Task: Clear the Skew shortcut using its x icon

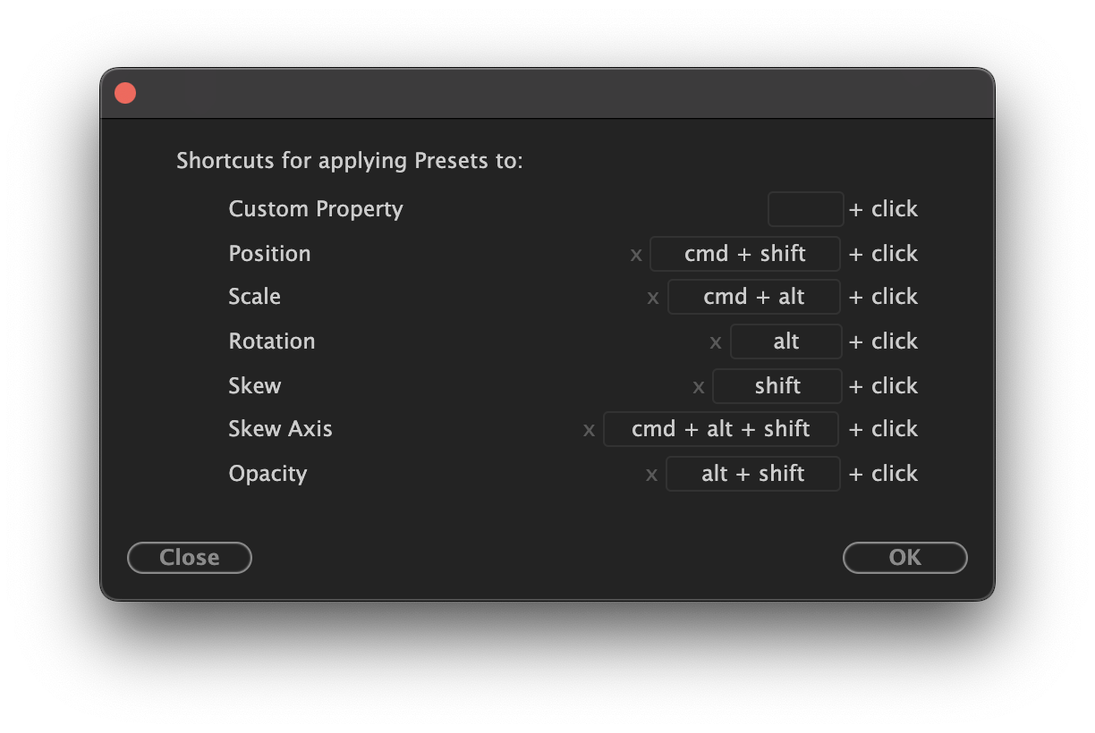Action: click(x=699, y=387)
